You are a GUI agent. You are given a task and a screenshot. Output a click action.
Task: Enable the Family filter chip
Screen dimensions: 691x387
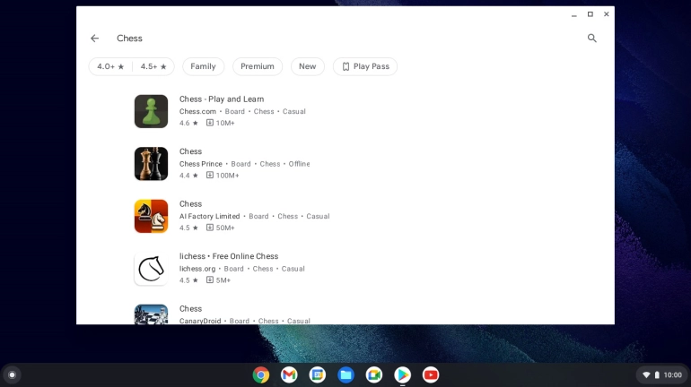click(203, 66)
